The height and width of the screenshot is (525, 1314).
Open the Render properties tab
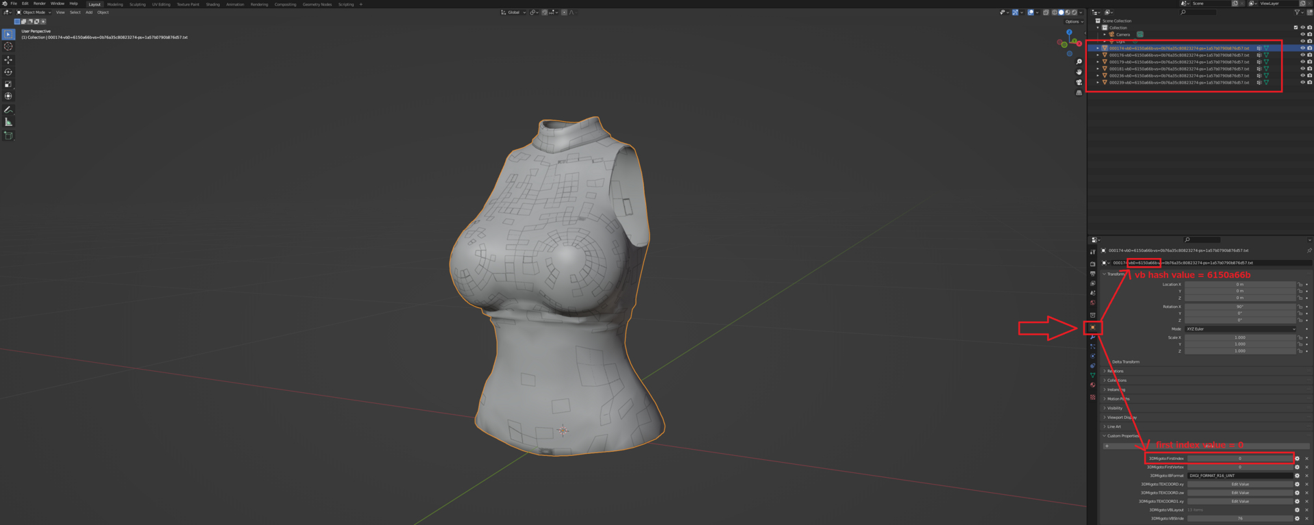(1092, 264)
